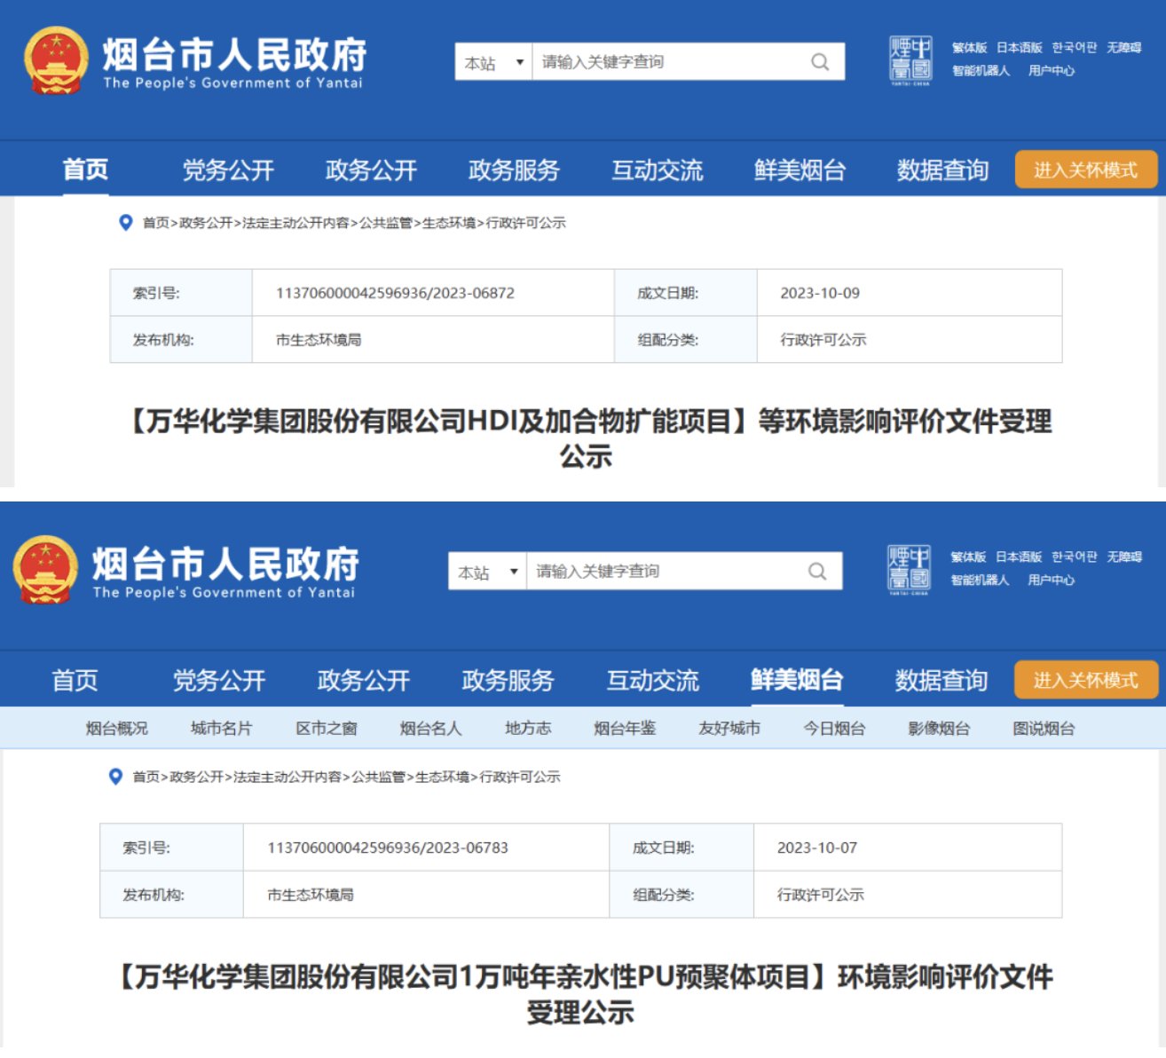
Task: Click Yantai China seal icon on HDI notice page
Action: tap(910, 60)
